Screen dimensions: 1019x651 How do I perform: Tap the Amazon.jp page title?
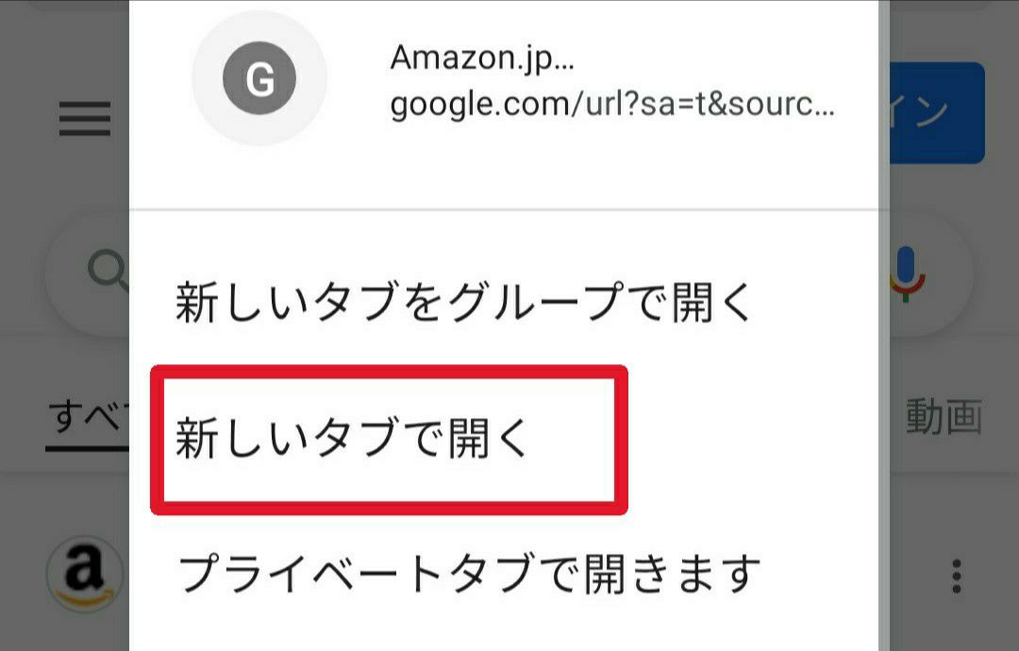click(482, 58)
